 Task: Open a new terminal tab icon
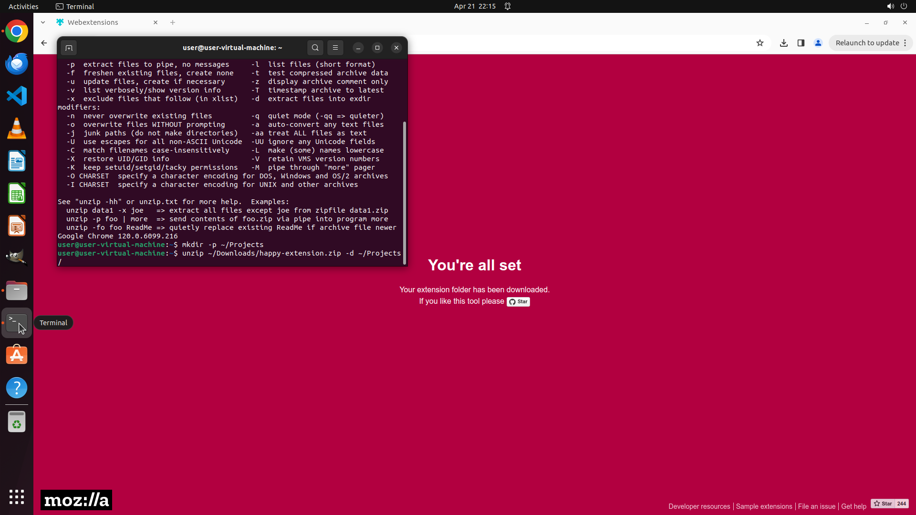click(69, 48)
